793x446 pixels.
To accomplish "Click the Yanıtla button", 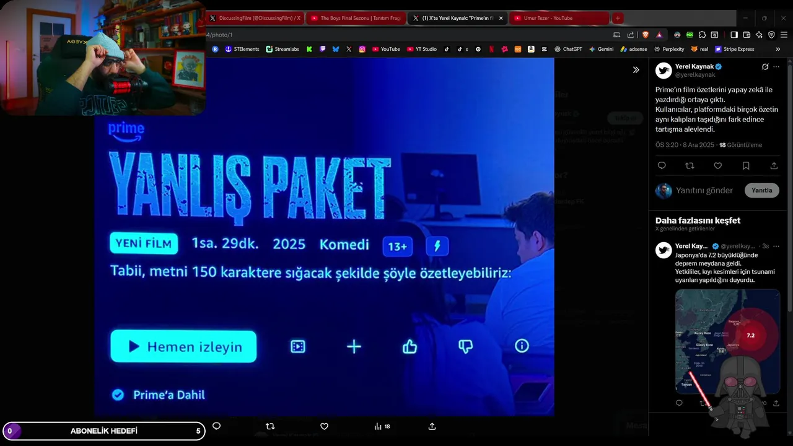I will [x=762, y=190].
